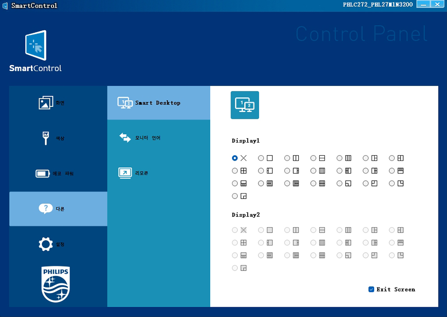
Task: Choose Display2 two horizontal rows layout
Action: 313,230
